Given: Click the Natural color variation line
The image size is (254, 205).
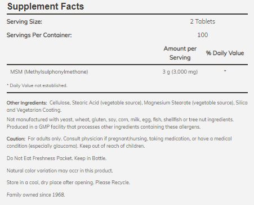Looking at the screenshot, I should (x=60, y=171).
